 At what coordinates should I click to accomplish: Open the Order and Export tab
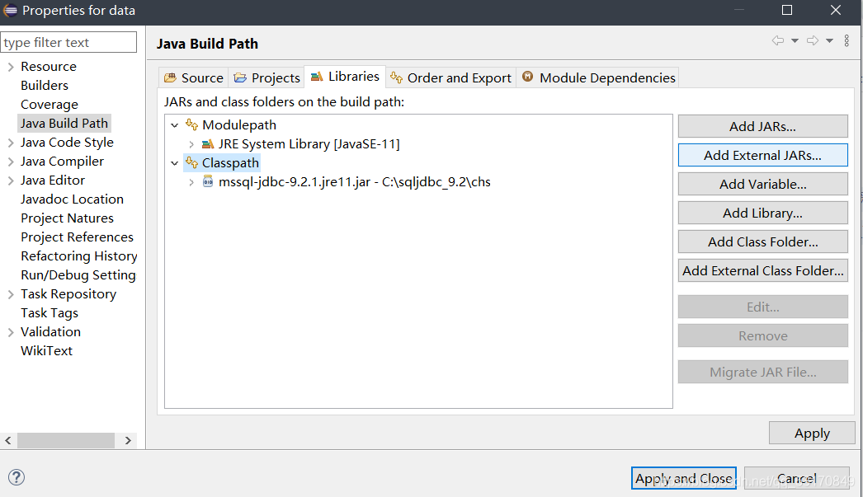tap(450, 78)
